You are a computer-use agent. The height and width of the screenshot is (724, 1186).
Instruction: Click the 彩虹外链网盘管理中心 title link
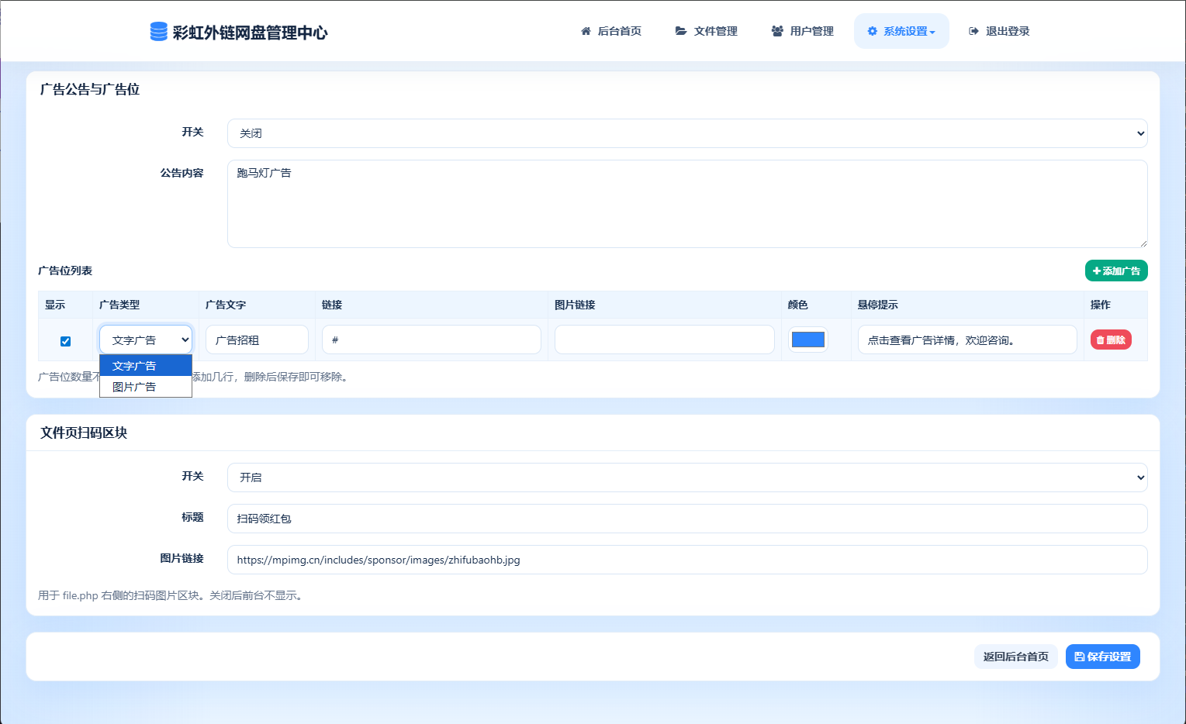[x=250, y=33]
